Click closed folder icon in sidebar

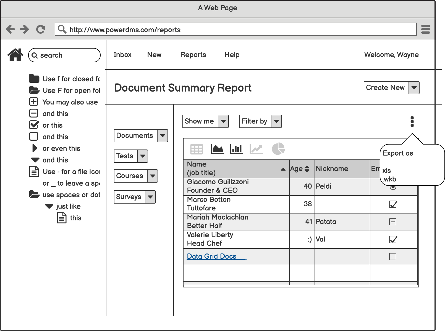tap(34, 79)
